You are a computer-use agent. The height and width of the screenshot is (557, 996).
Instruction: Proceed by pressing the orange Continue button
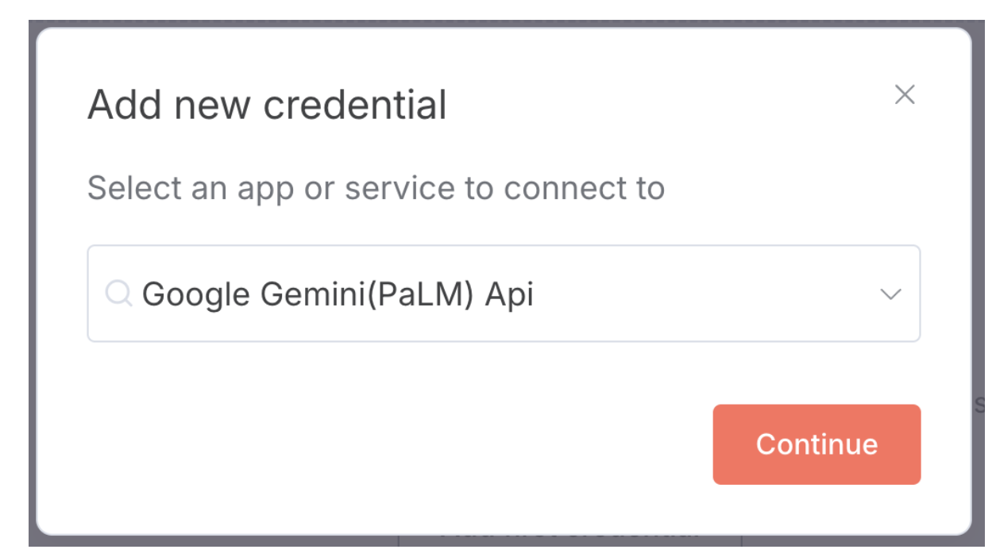816,444
